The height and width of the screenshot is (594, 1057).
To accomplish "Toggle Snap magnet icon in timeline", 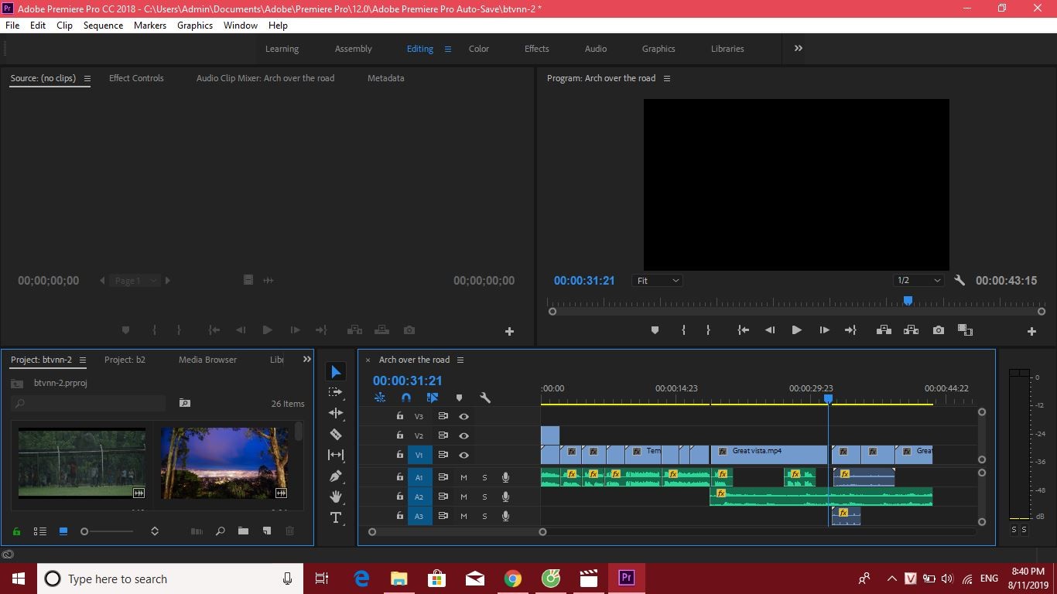I will point(406,398).
